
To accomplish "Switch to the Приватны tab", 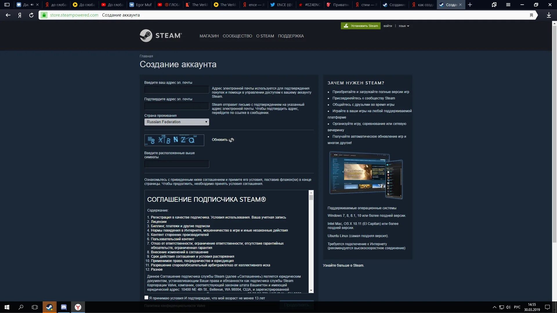I will pyautogui.click(x=338, y=5).
